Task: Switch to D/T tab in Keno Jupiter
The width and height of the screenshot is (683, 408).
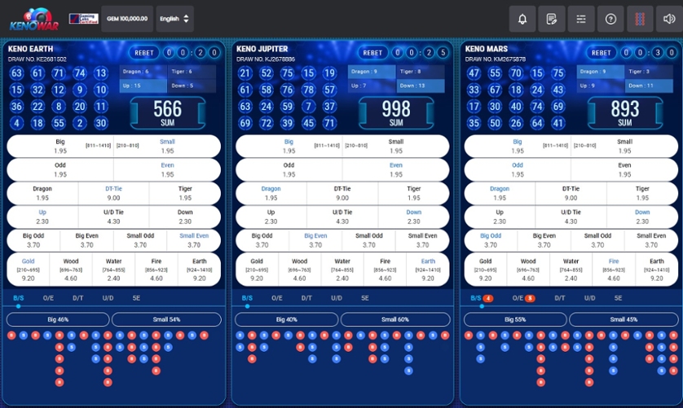Action: 306,298
